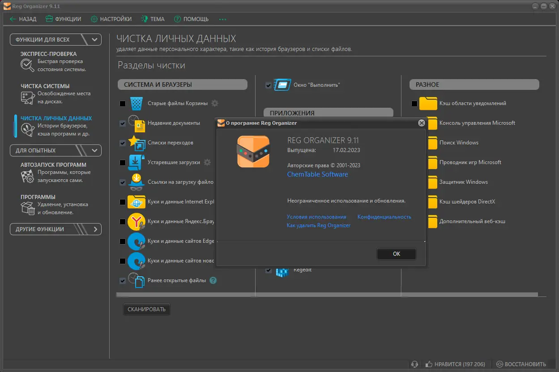Screen dimensions: 559x372
Task: Click the Yandex Browser cookies icon
Action: pos(136,221)
